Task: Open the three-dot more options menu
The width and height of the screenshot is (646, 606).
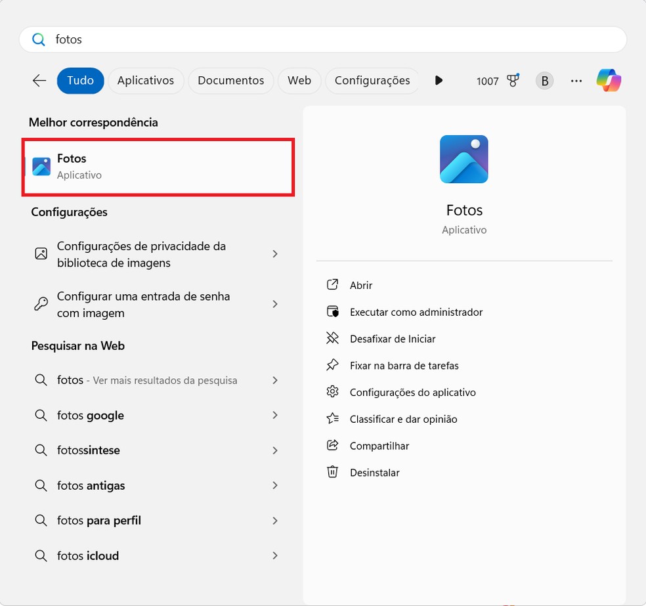Action: tap(576, 81)
